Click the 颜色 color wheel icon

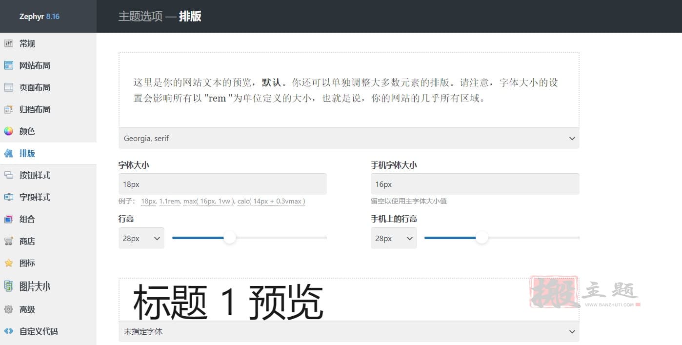pos(9,131)
